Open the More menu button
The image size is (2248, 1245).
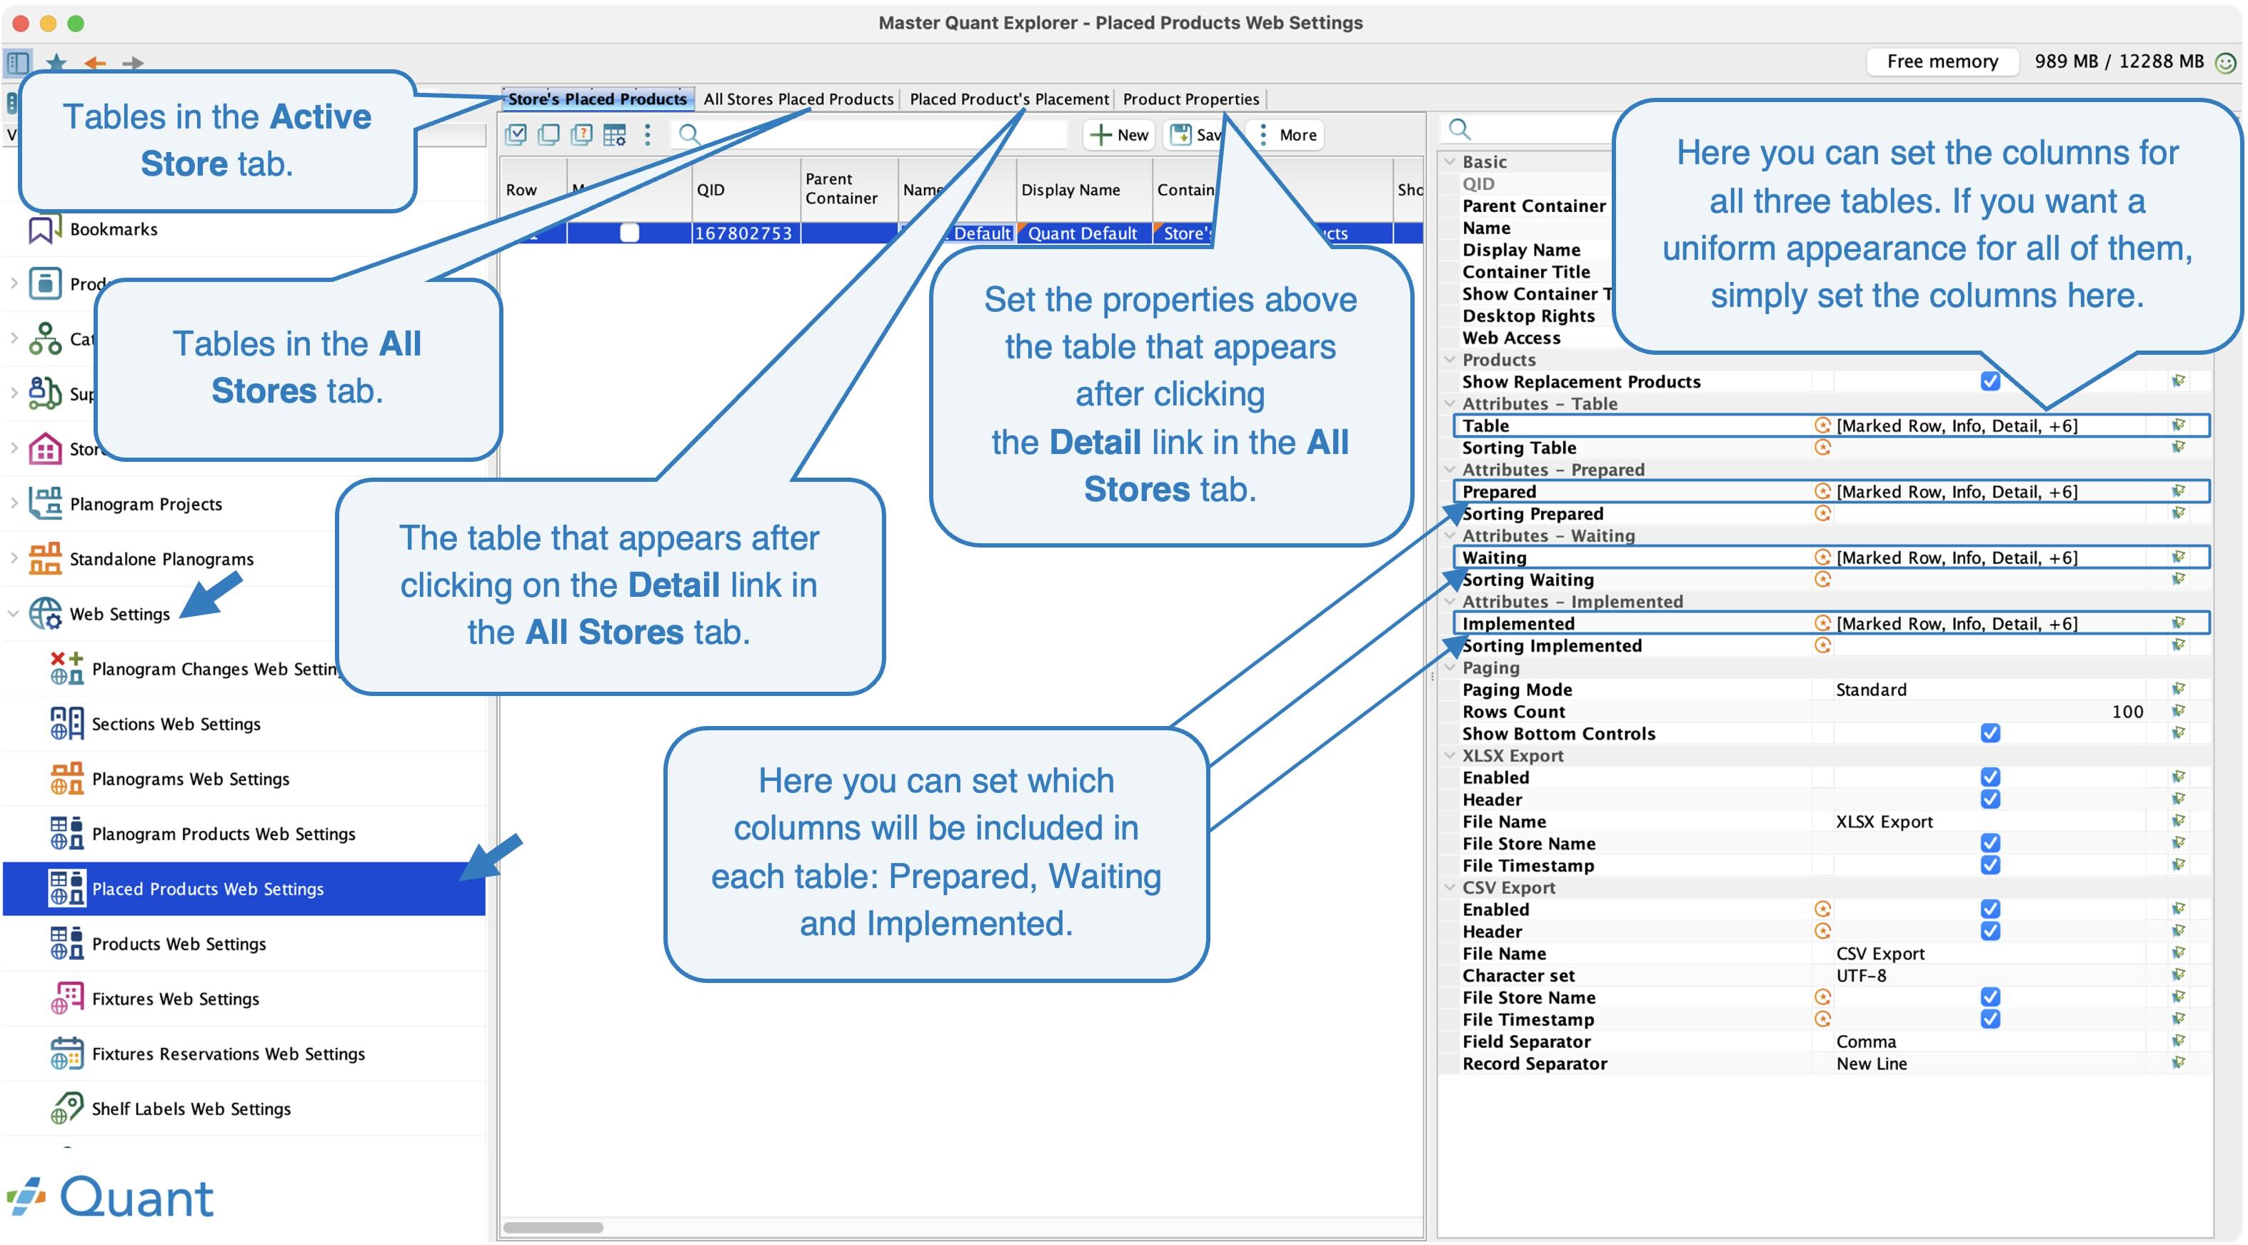pyautogui.click(x=1288, y=134)
